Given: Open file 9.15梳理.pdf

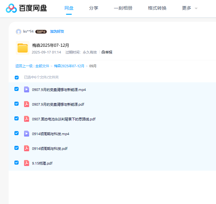Looking at the screenshot, I should 42,163.
